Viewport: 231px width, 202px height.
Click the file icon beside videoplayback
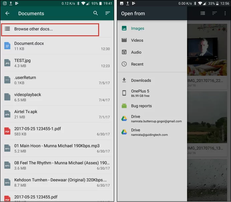coord(7,97)
